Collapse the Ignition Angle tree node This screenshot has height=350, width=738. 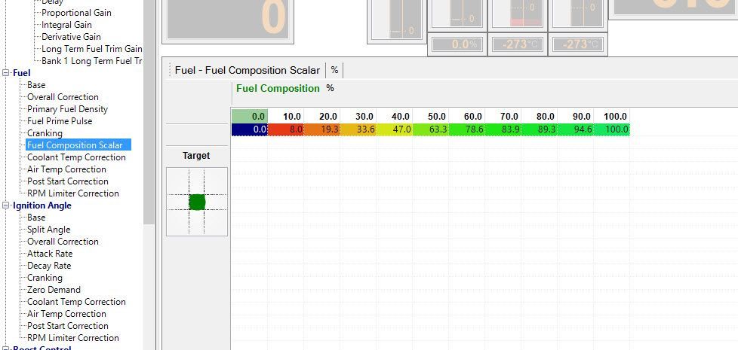pyautogui.click(x=6, y=205)
